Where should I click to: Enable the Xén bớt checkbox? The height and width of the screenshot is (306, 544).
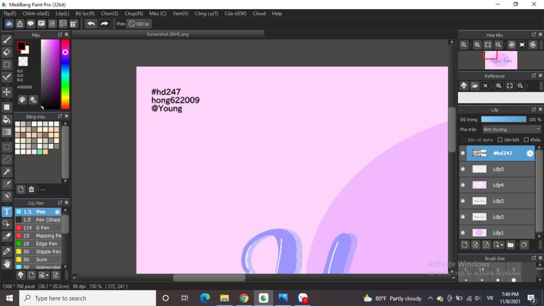click(x=500, y=140)
